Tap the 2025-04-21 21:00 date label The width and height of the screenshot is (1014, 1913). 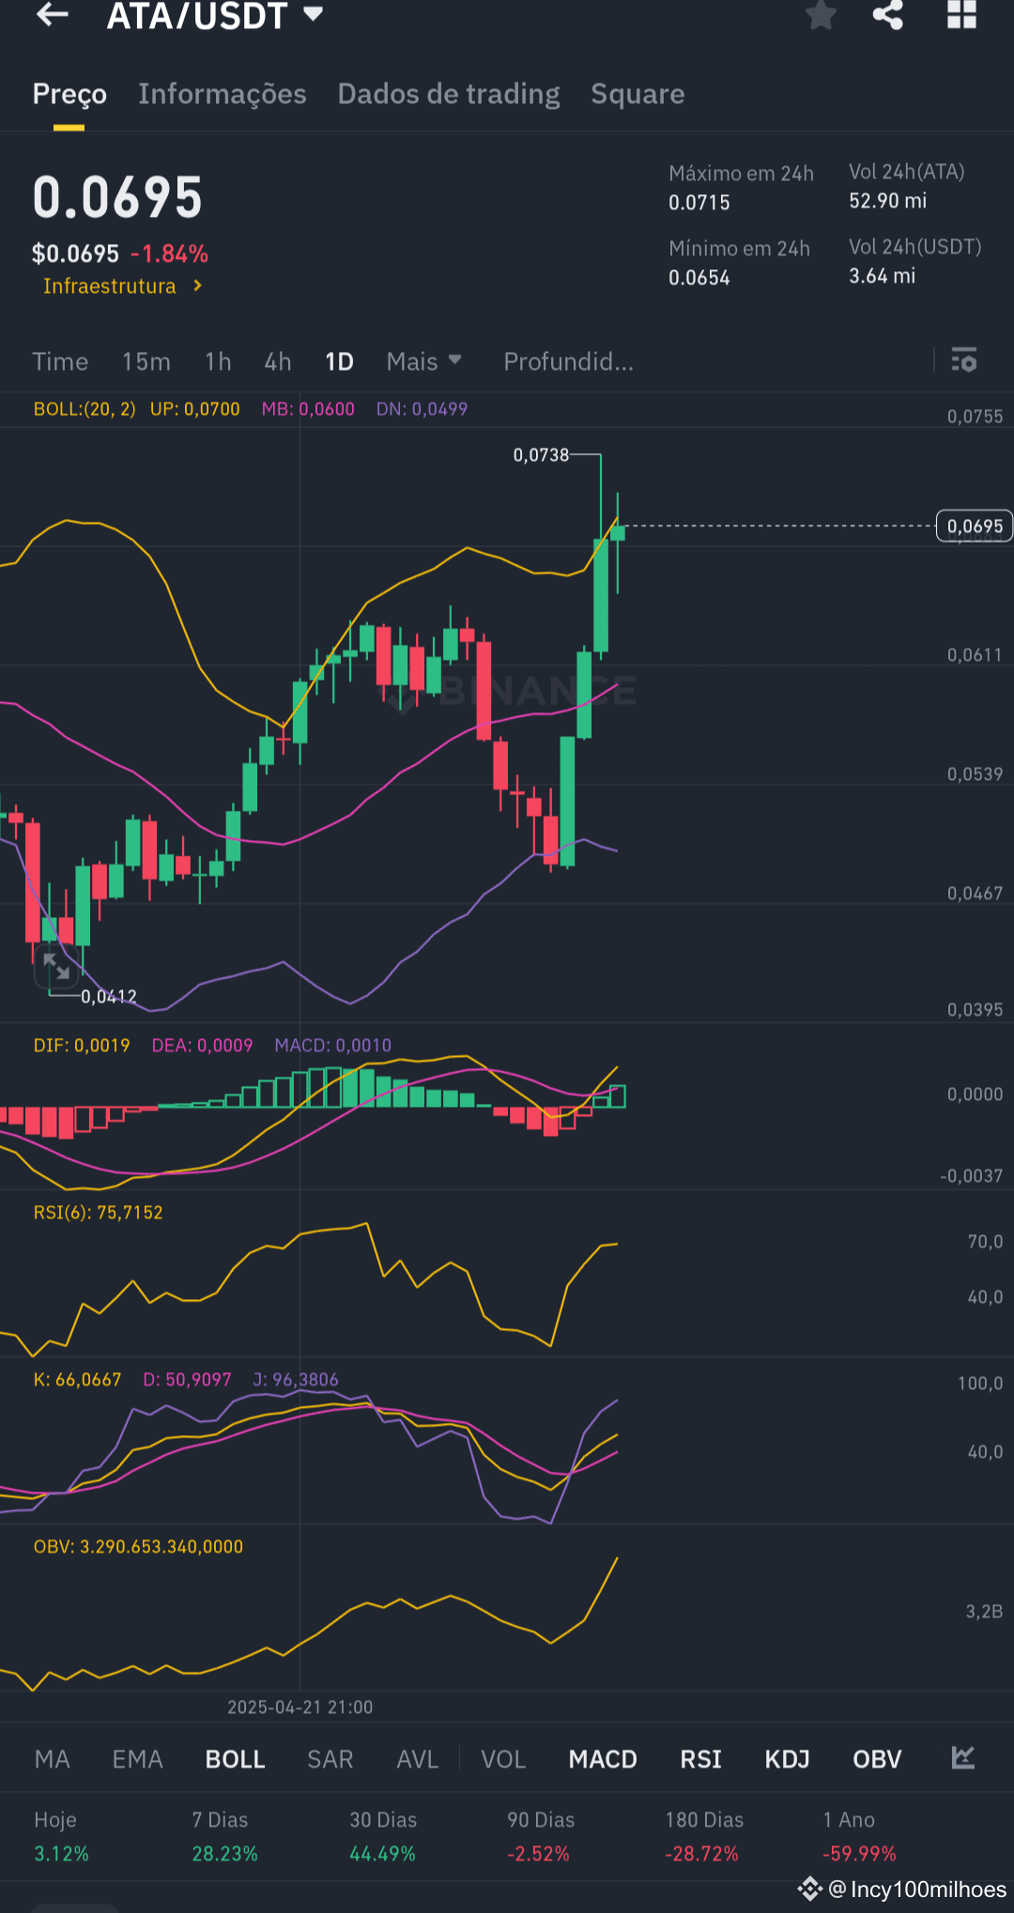[300, 1707]
